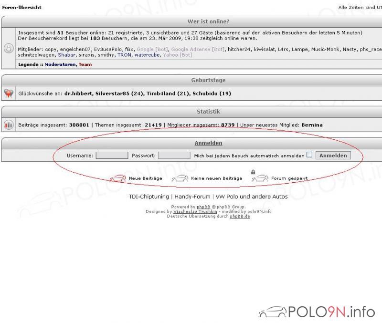Click the balloons birthday icon
This screenshot has height=323, width=382.
9,93
